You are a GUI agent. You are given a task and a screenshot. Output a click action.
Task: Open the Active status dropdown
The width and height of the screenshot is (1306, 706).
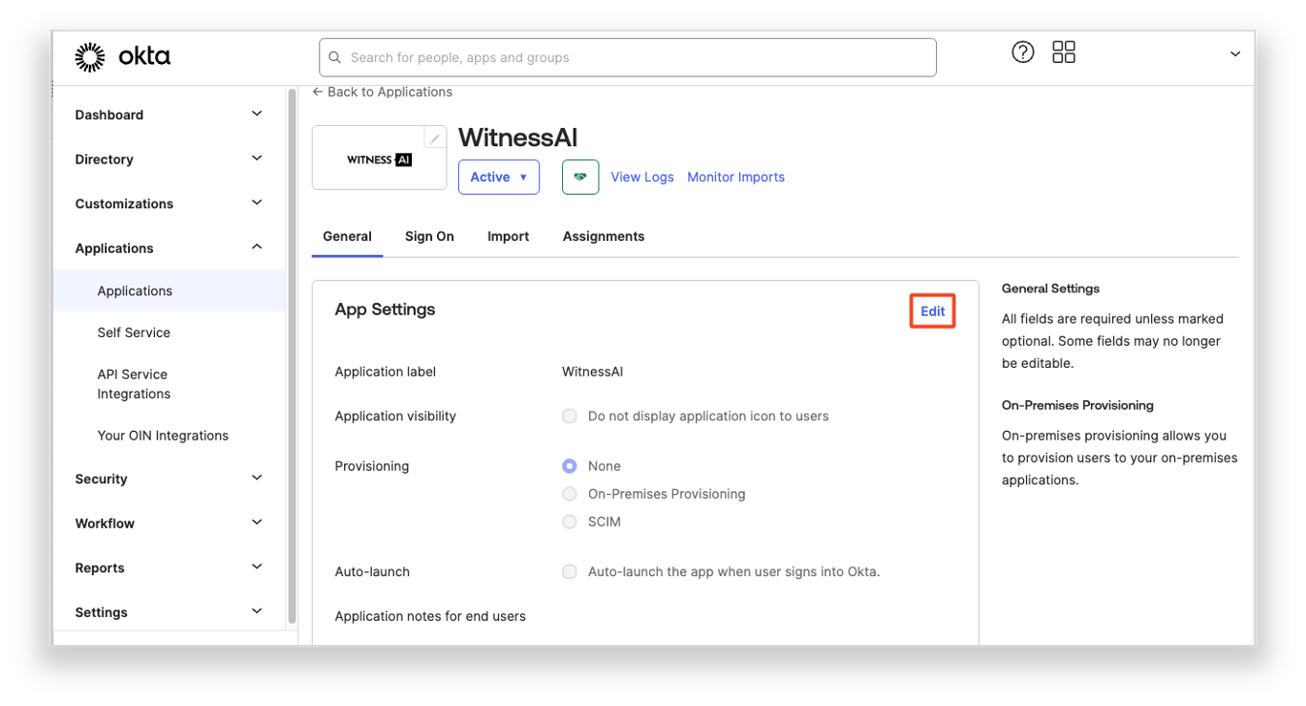coord(498,177)
